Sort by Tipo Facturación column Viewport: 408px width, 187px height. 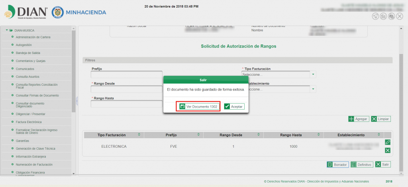tap(139, 135)
